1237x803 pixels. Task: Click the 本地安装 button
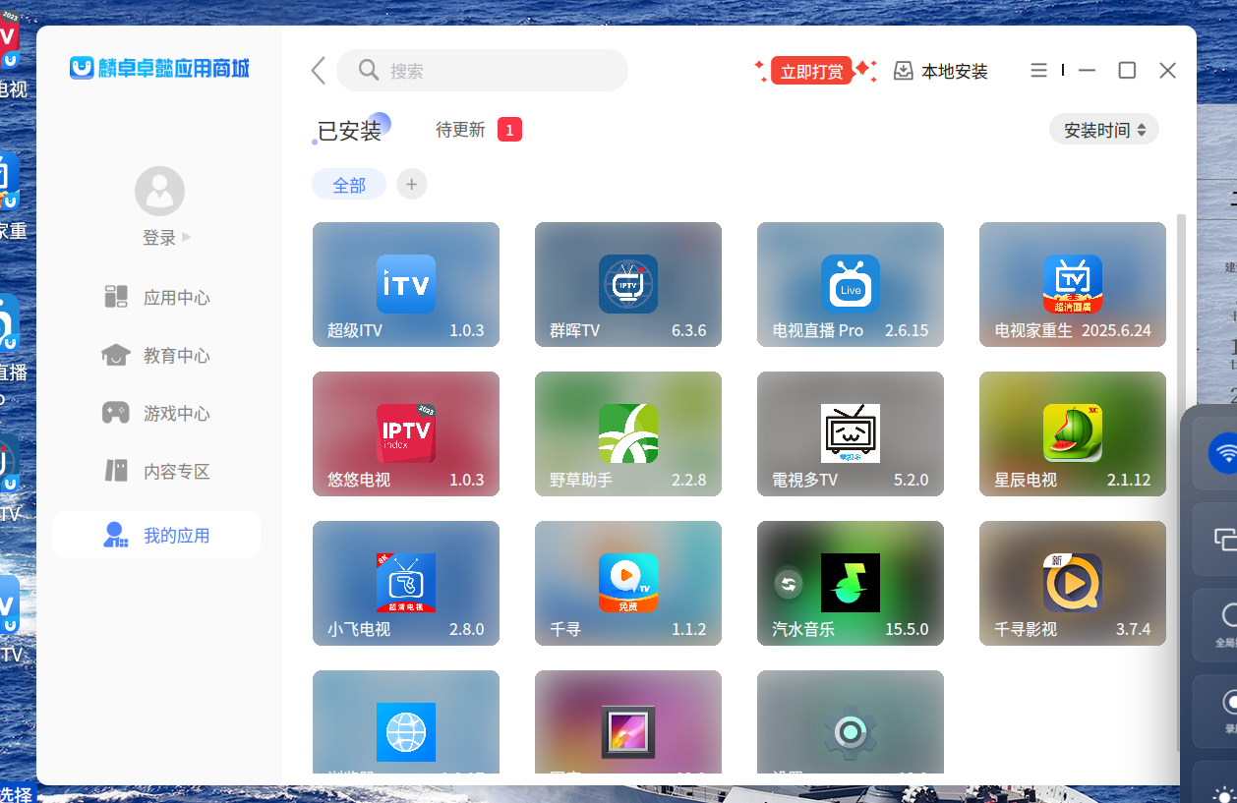(x=941, y=71)
